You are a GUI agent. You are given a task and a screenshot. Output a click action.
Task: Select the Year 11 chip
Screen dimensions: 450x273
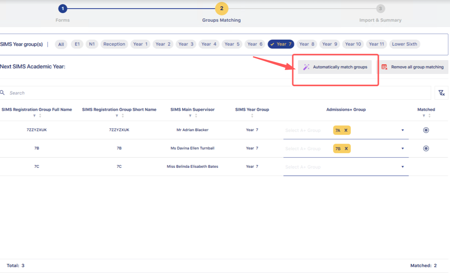tap(376, 44)
